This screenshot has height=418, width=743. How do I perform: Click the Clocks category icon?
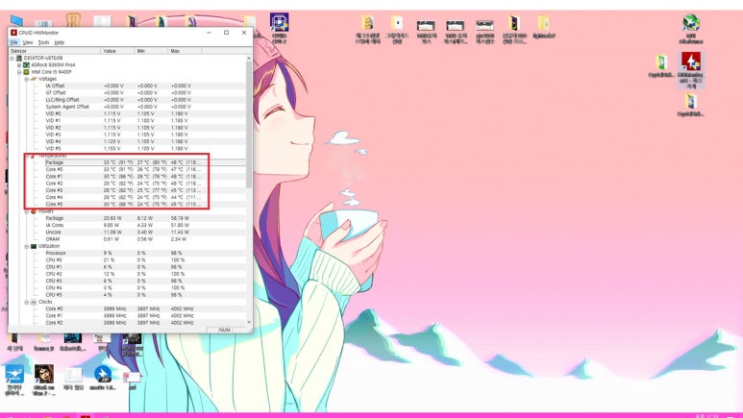34,302
